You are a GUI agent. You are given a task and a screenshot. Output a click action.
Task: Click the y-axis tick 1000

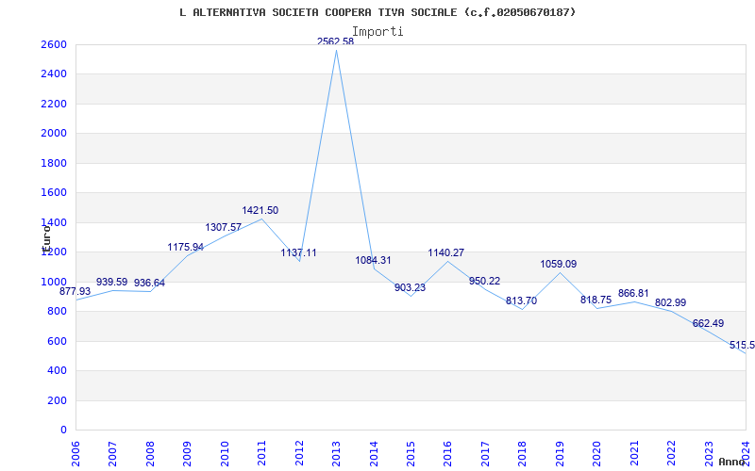[x=54, y=282]
